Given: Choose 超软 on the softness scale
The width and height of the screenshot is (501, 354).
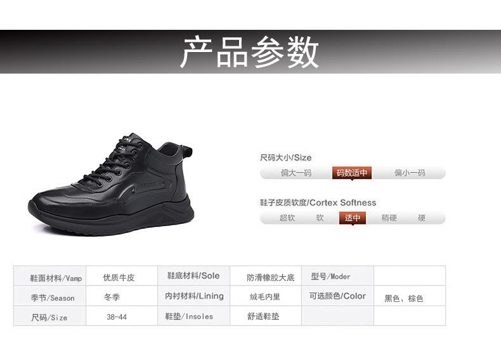Looking at the screenshot, I should pos(287,218).
